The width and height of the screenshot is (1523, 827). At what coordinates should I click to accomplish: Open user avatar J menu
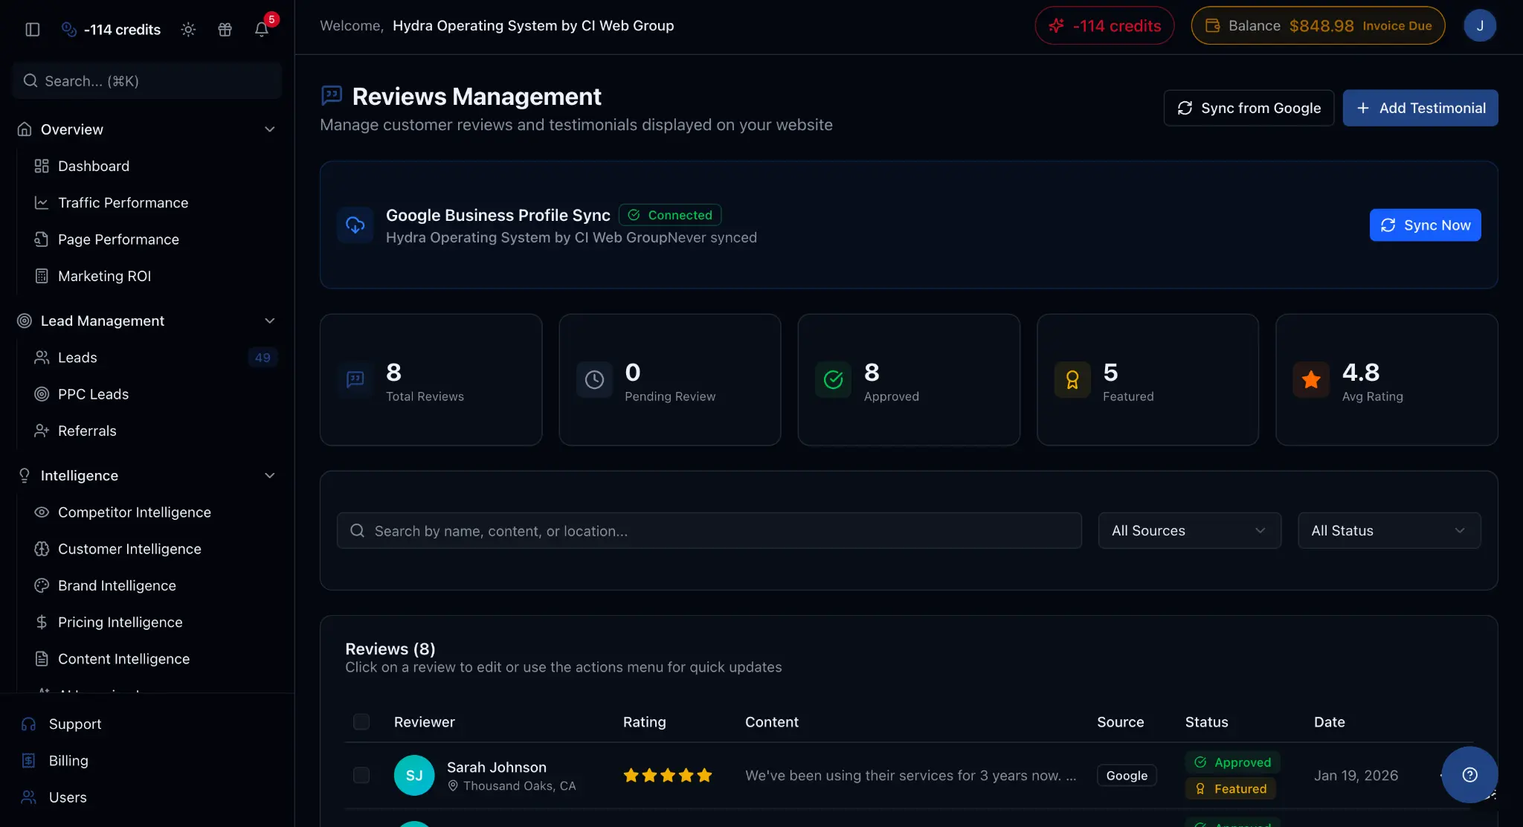(1480, 25)
